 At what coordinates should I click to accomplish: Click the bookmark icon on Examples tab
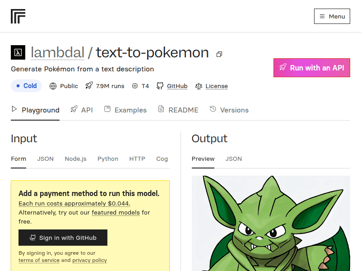[x=107, y=109]
